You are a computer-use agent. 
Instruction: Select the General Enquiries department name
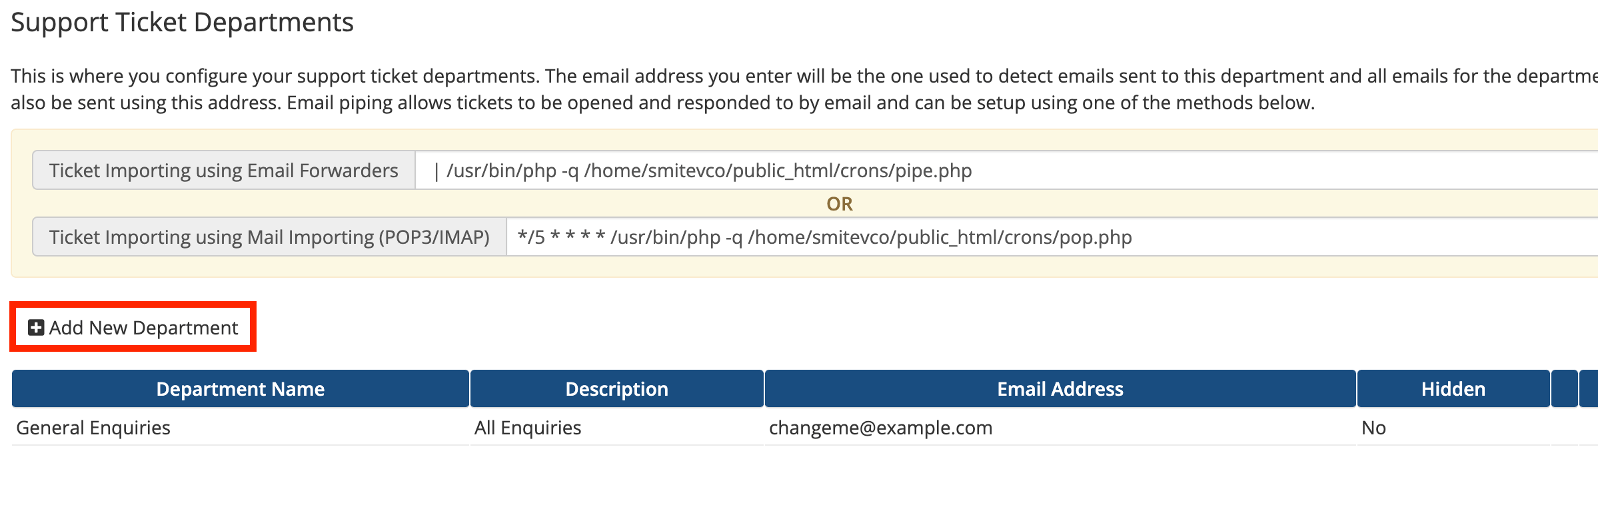point(93,428)
